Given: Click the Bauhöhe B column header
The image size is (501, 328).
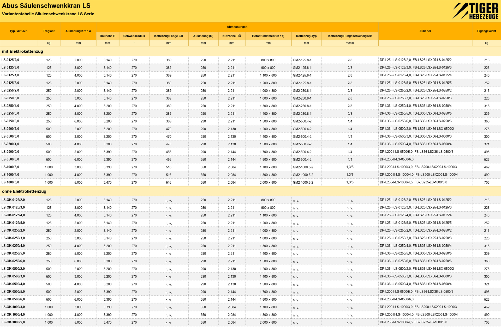Looking at the screenshot, I should 108,36.
